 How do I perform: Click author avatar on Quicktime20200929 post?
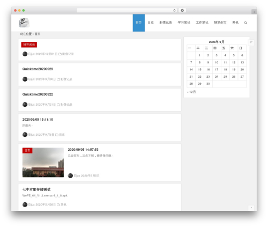[25, 79]
